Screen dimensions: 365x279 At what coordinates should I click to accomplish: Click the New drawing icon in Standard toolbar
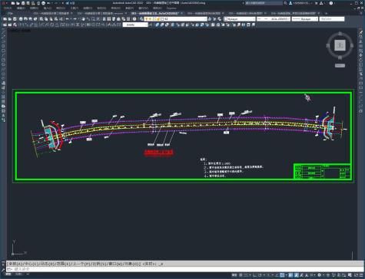[x=5, y=19]
